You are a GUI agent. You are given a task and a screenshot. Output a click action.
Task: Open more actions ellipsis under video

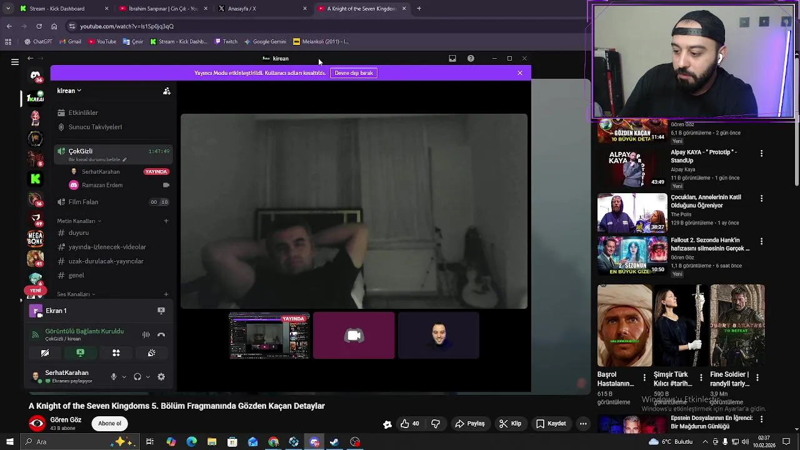583,424
